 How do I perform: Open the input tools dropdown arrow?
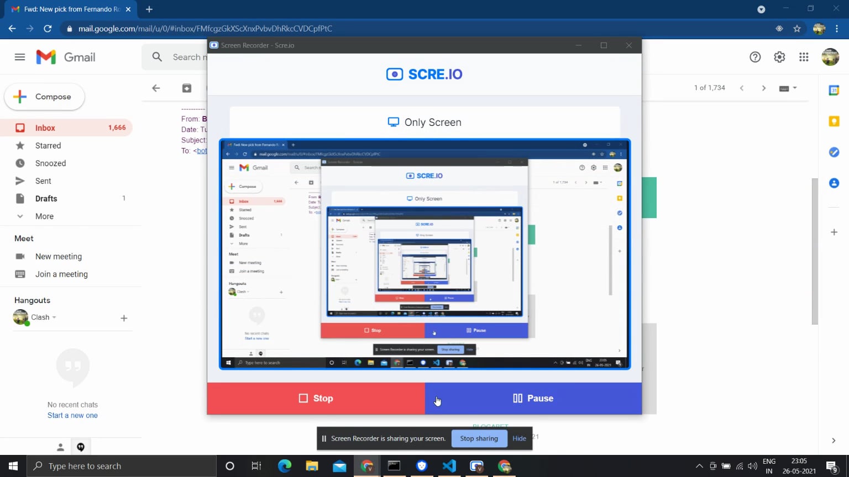795,88
